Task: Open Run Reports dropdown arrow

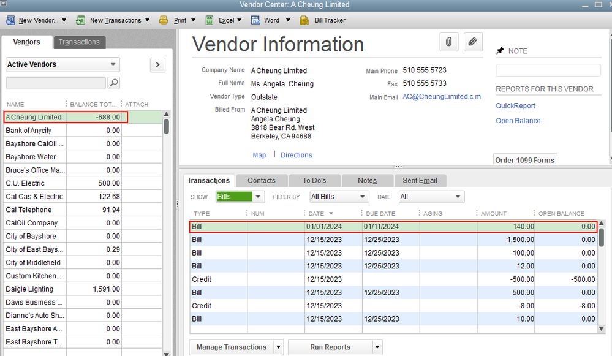Action: coord(377,347)
